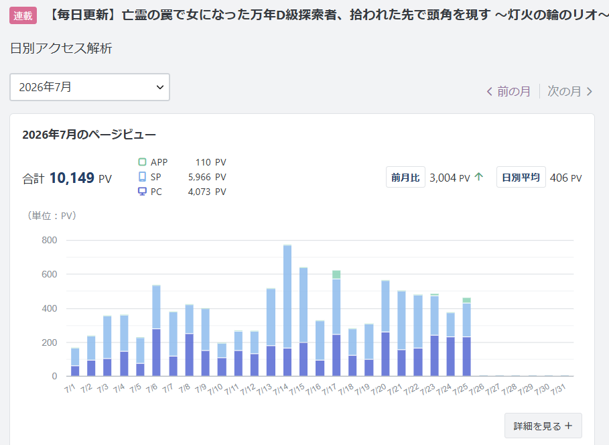Open the 2026年7月 month dropdown
This screenshot has width=609, height=445.
[90, 87]
